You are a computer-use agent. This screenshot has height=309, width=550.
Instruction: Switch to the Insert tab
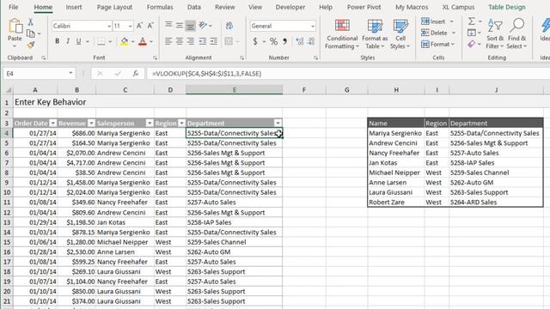click(74, 7)
